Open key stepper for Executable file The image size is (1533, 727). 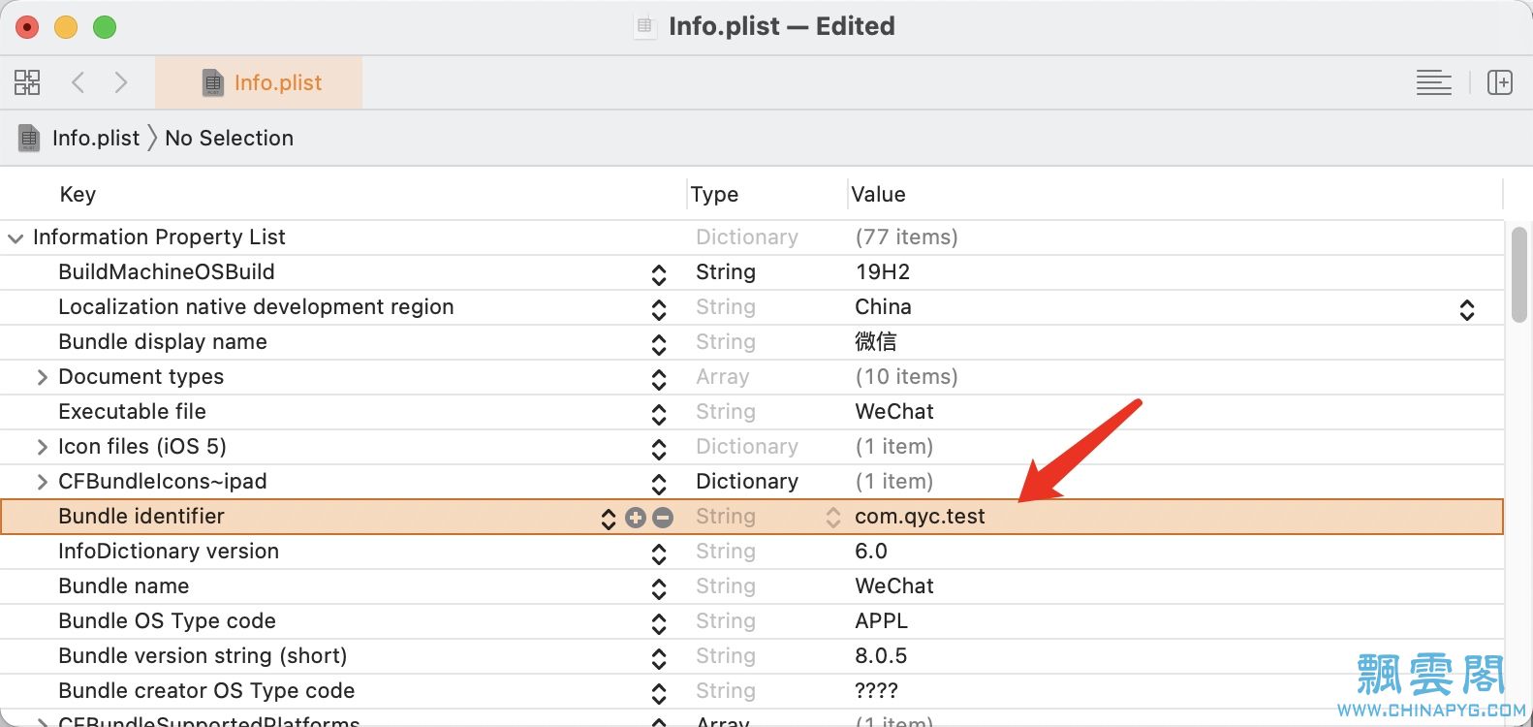(x=659, y=415)
